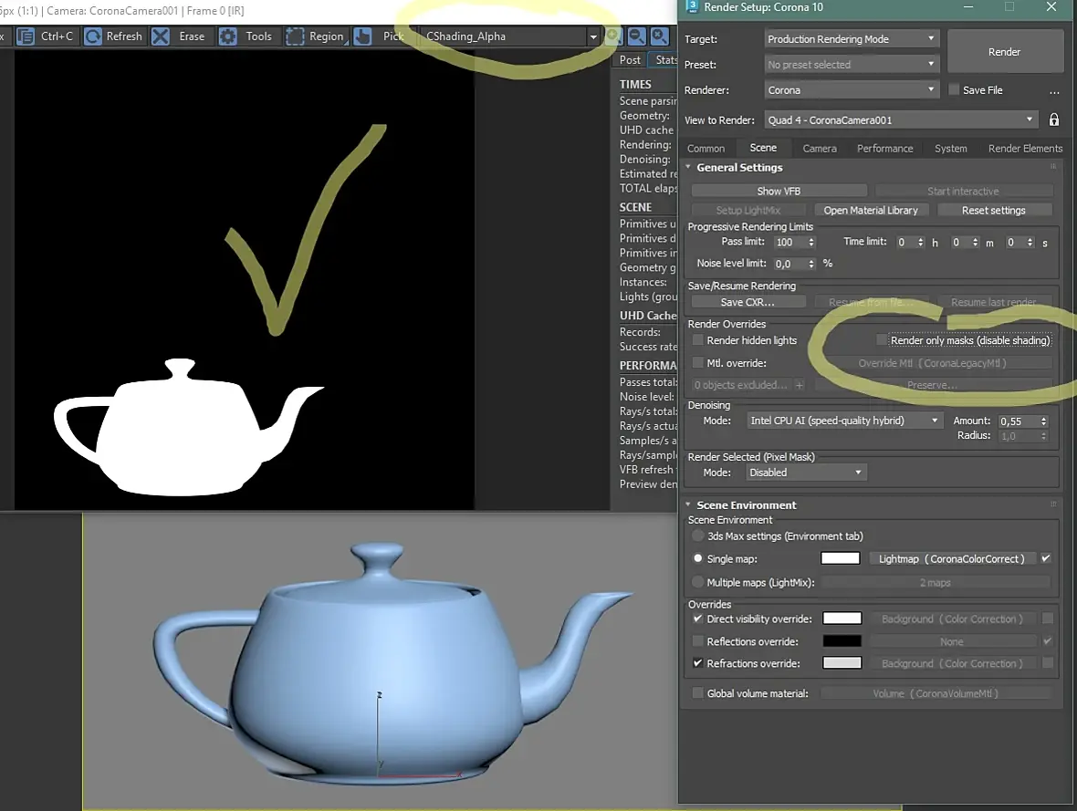Click the Pass limit input field

tap(787, 242)
